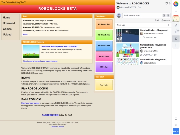Click the shirellefine555 author name

(151, 51)
